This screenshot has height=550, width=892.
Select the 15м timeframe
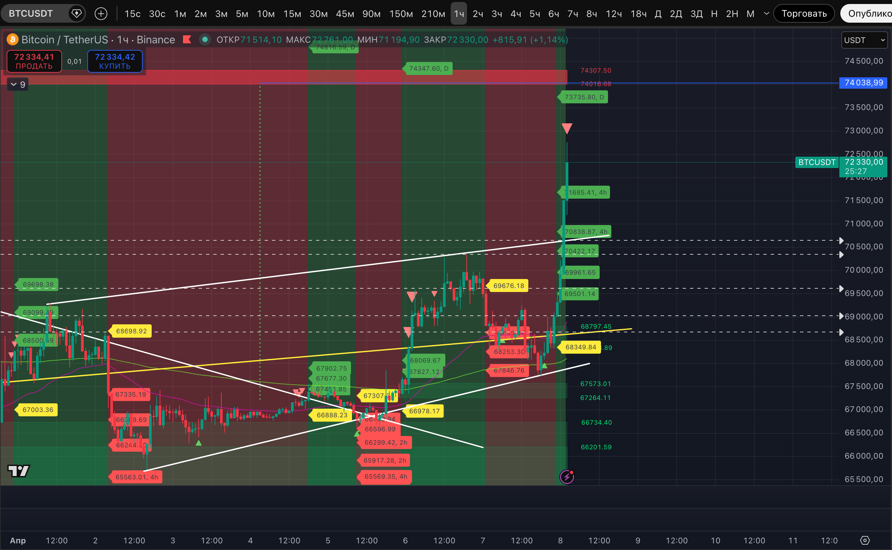pos(292,14)
